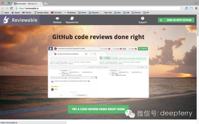
Task: Click the green padlock security icon
Action: [x=16, y=8]
